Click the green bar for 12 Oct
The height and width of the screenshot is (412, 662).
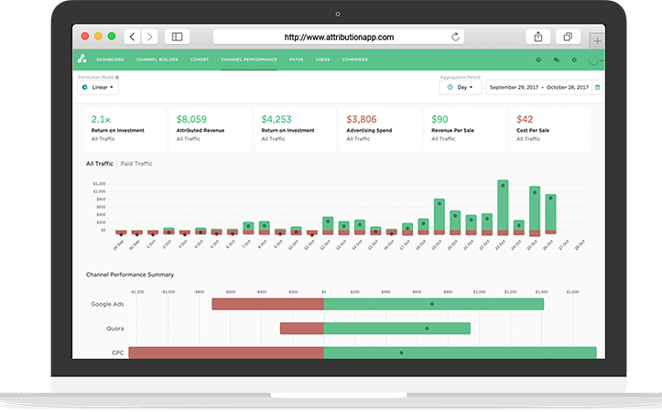pos(328,223)
